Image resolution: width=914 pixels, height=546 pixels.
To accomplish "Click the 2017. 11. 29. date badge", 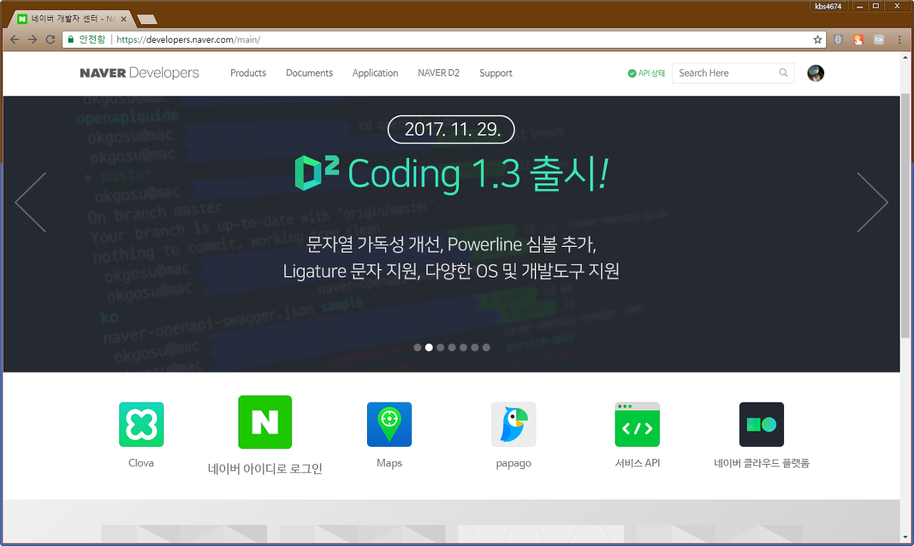I will point(451,129).
